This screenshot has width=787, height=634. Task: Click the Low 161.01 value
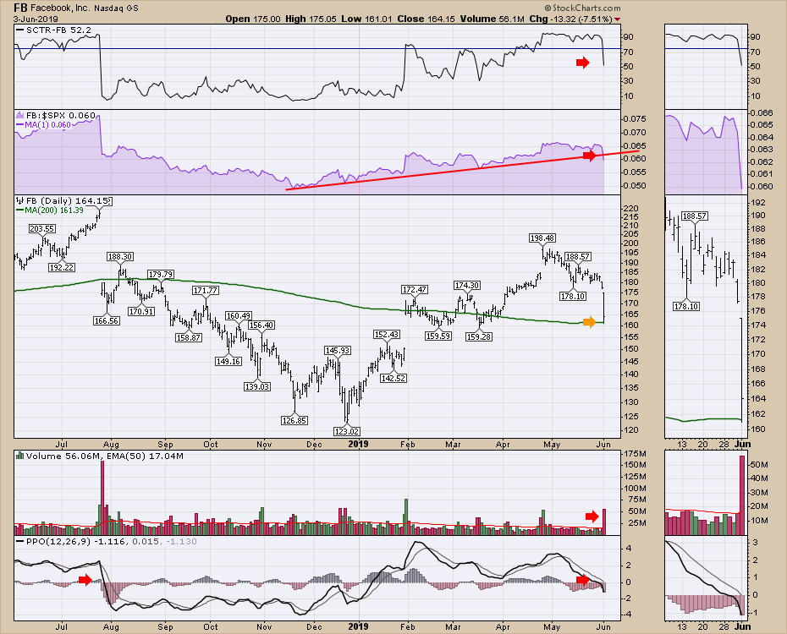(367, 19)
